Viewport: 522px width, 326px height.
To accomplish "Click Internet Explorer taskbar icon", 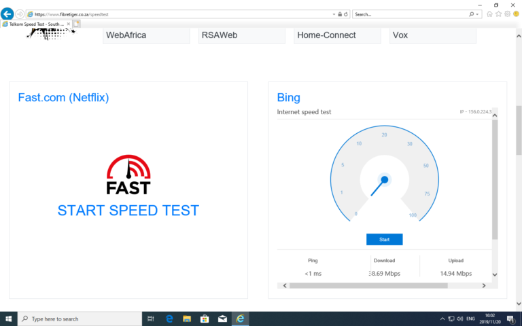I will (240, 319).
